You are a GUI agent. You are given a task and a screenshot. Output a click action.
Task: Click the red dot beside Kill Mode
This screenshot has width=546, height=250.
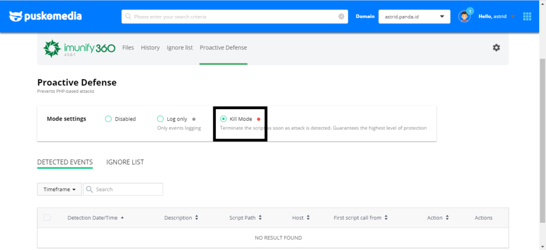259,119
